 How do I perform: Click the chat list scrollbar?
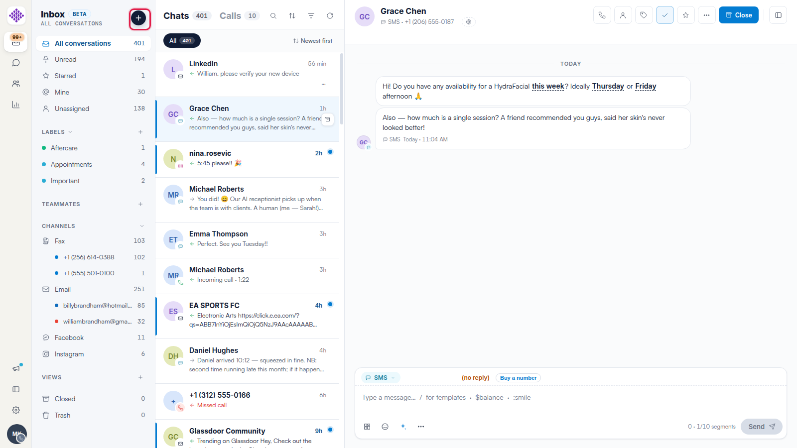[x=342, y=89]
